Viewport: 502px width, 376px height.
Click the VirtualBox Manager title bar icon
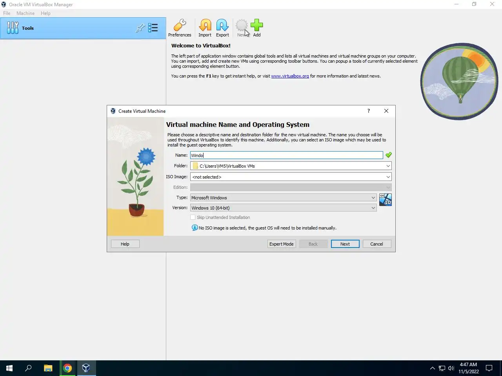(x=4, y=4)
